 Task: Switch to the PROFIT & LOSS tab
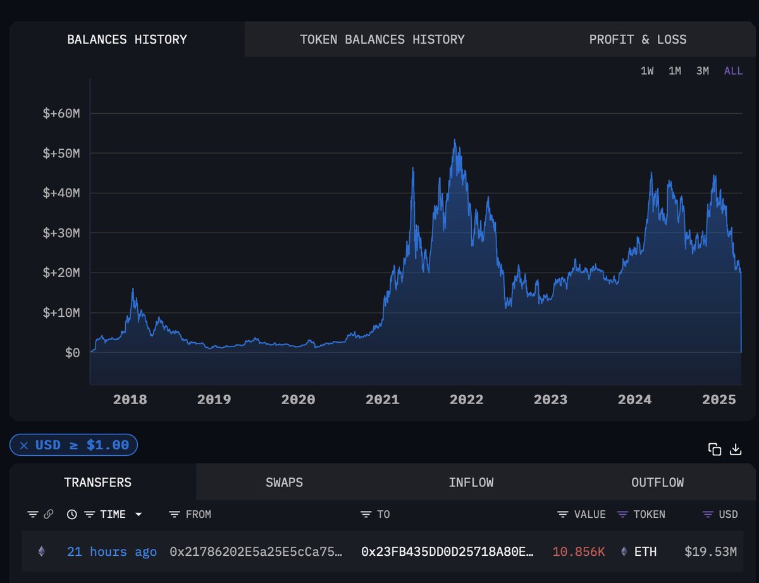(638, 39)
